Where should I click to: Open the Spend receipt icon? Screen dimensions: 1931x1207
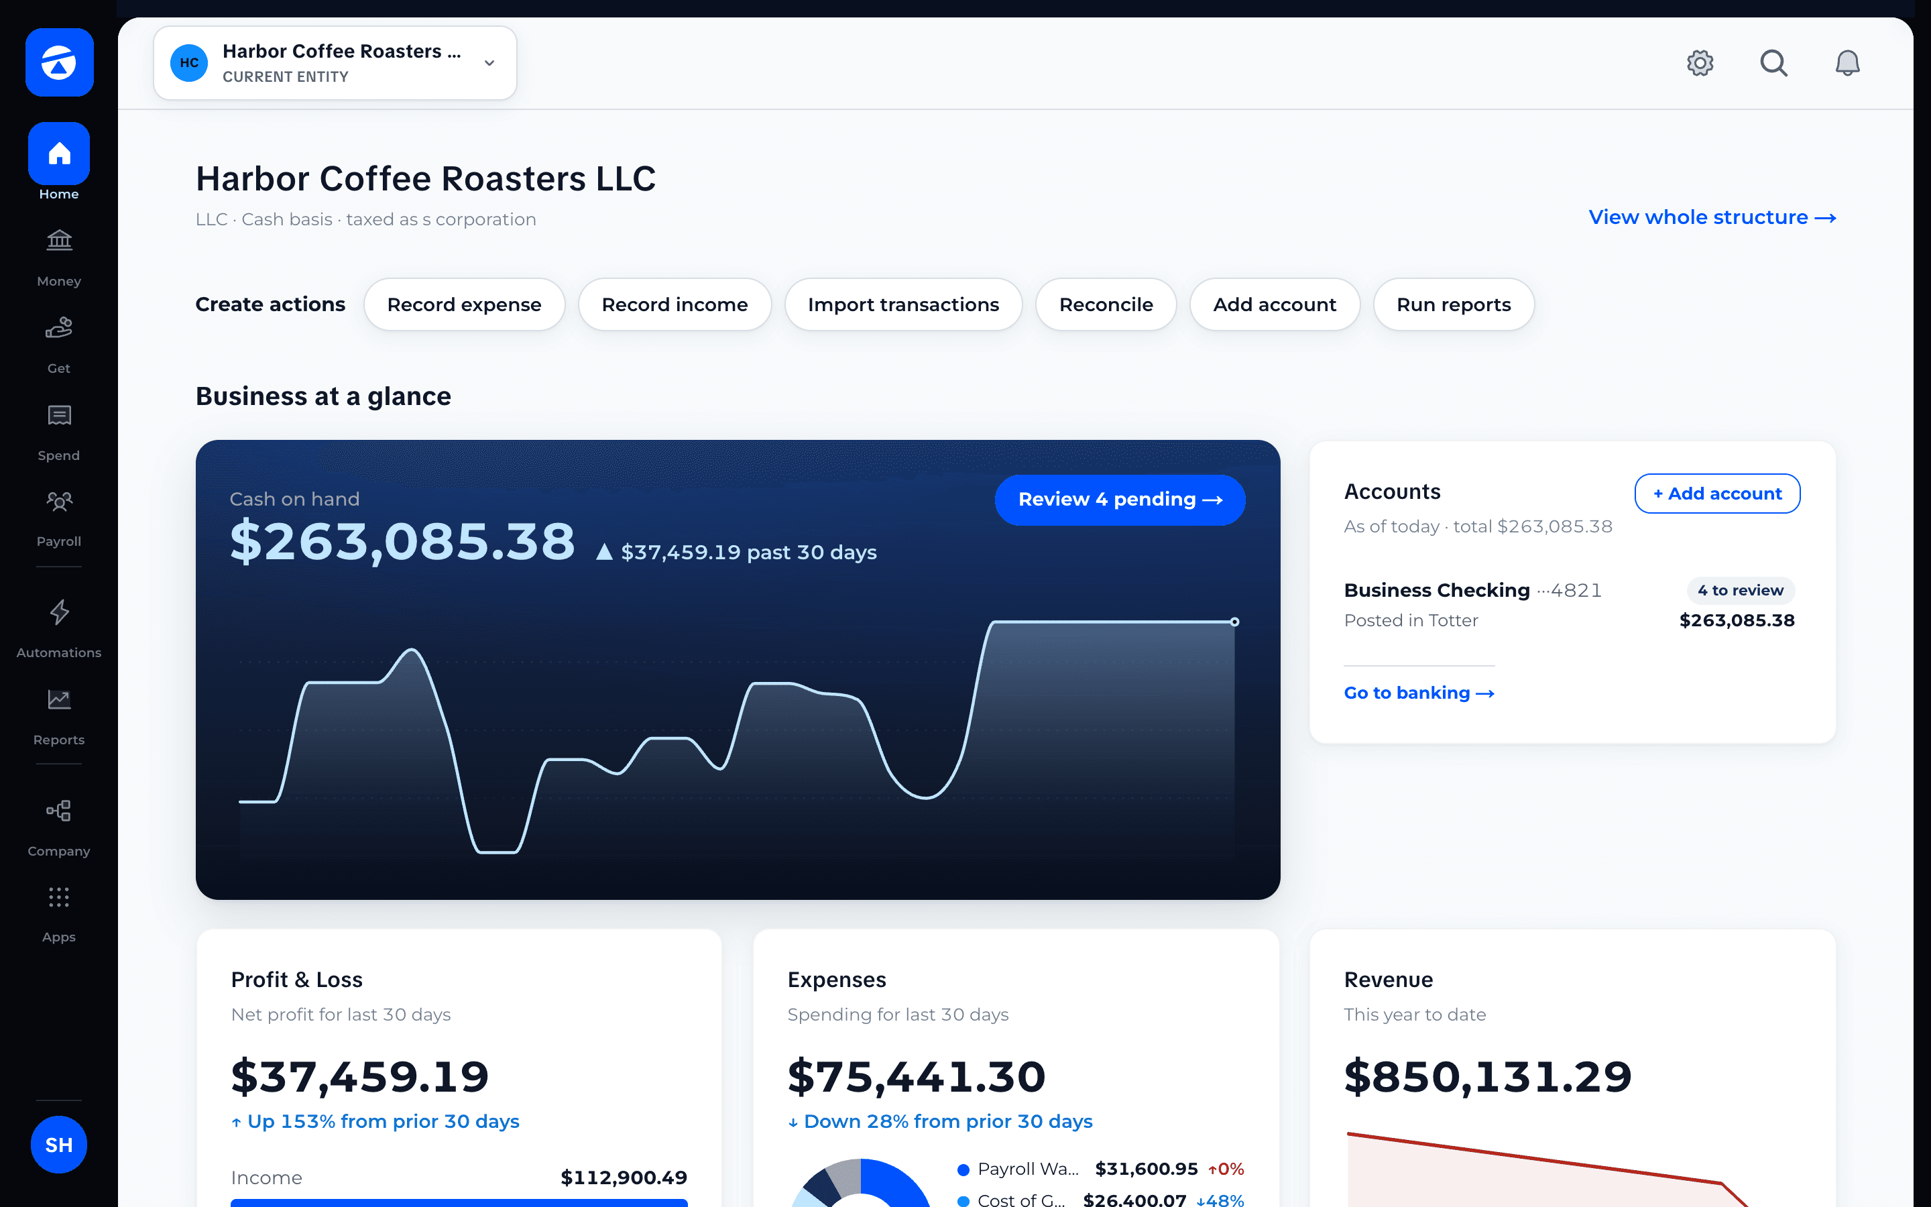(x=59, y=415)
